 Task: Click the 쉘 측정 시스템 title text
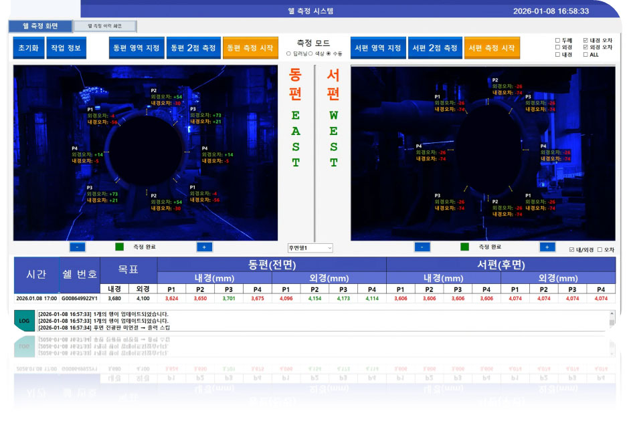(x=310, y=11)
